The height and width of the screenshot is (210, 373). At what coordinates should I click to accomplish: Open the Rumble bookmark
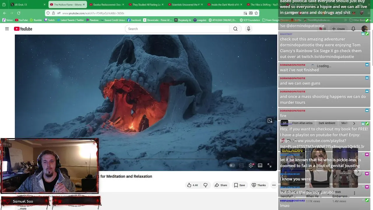(36, 20)
